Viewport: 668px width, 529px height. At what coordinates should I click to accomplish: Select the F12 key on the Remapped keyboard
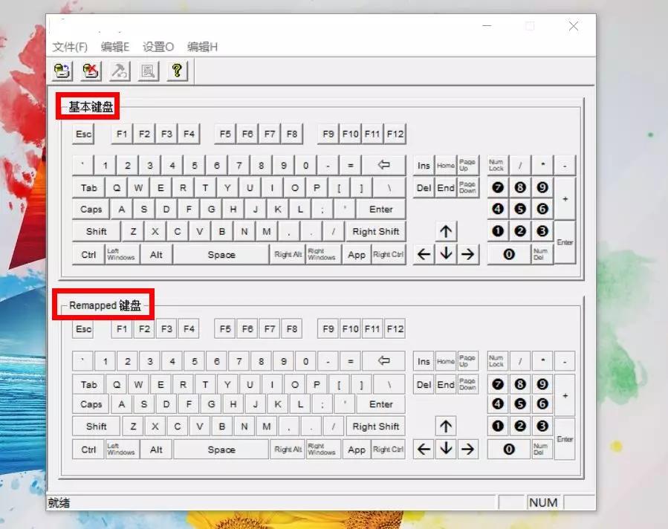[395, 329]
